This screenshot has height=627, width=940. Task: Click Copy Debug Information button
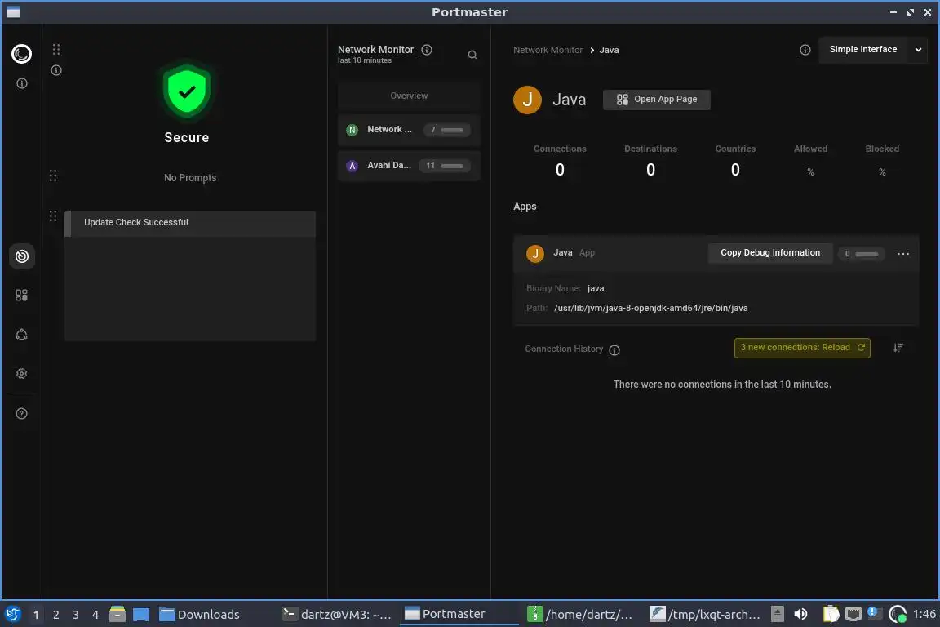(770, 253)
